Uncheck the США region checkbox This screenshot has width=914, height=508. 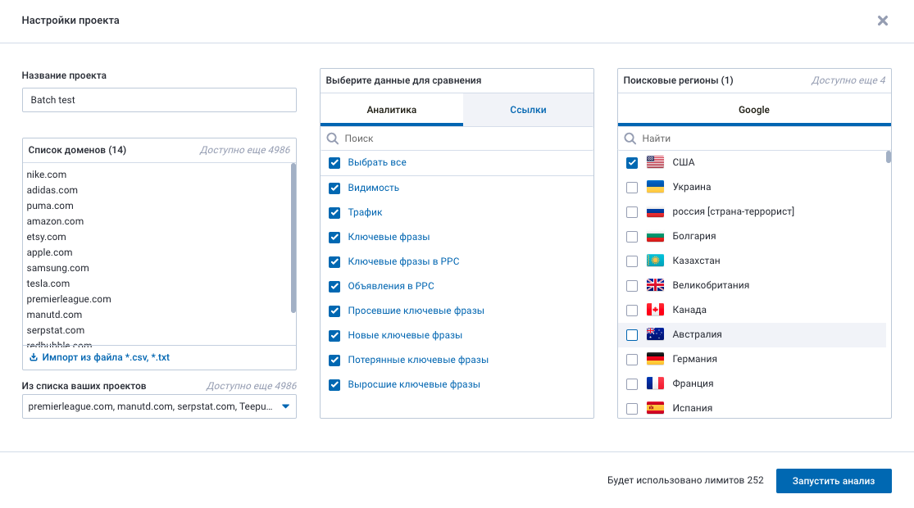tap(631, 162)
